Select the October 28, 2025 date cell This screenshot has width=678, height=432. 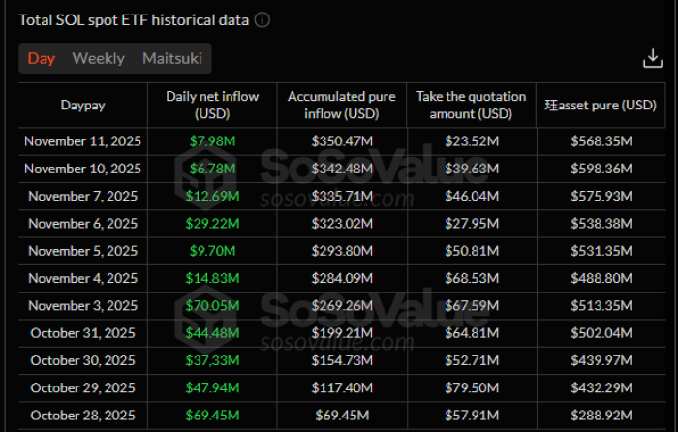pos(83,416)
